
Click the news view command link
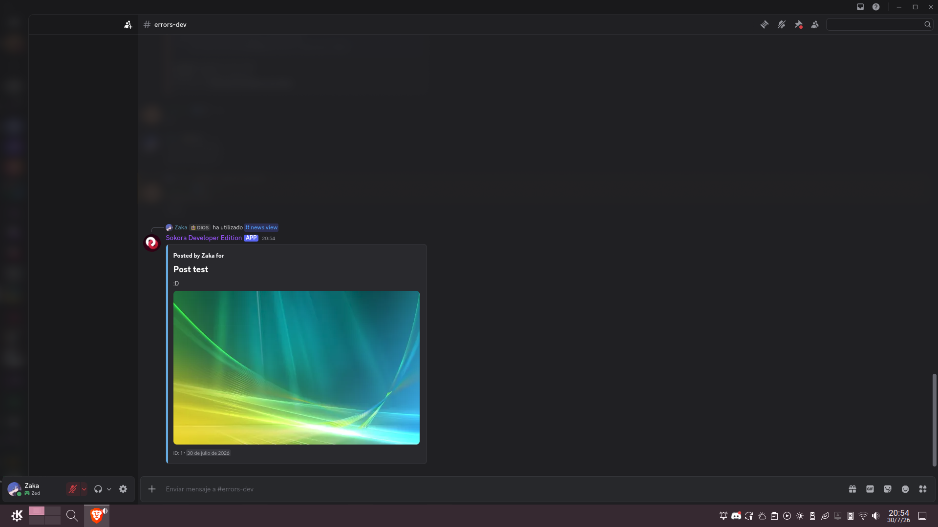coord(261,227)
